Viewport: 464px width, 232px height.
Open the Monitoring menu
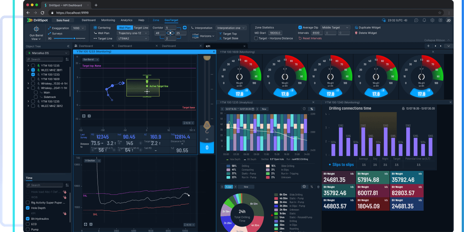108,20
